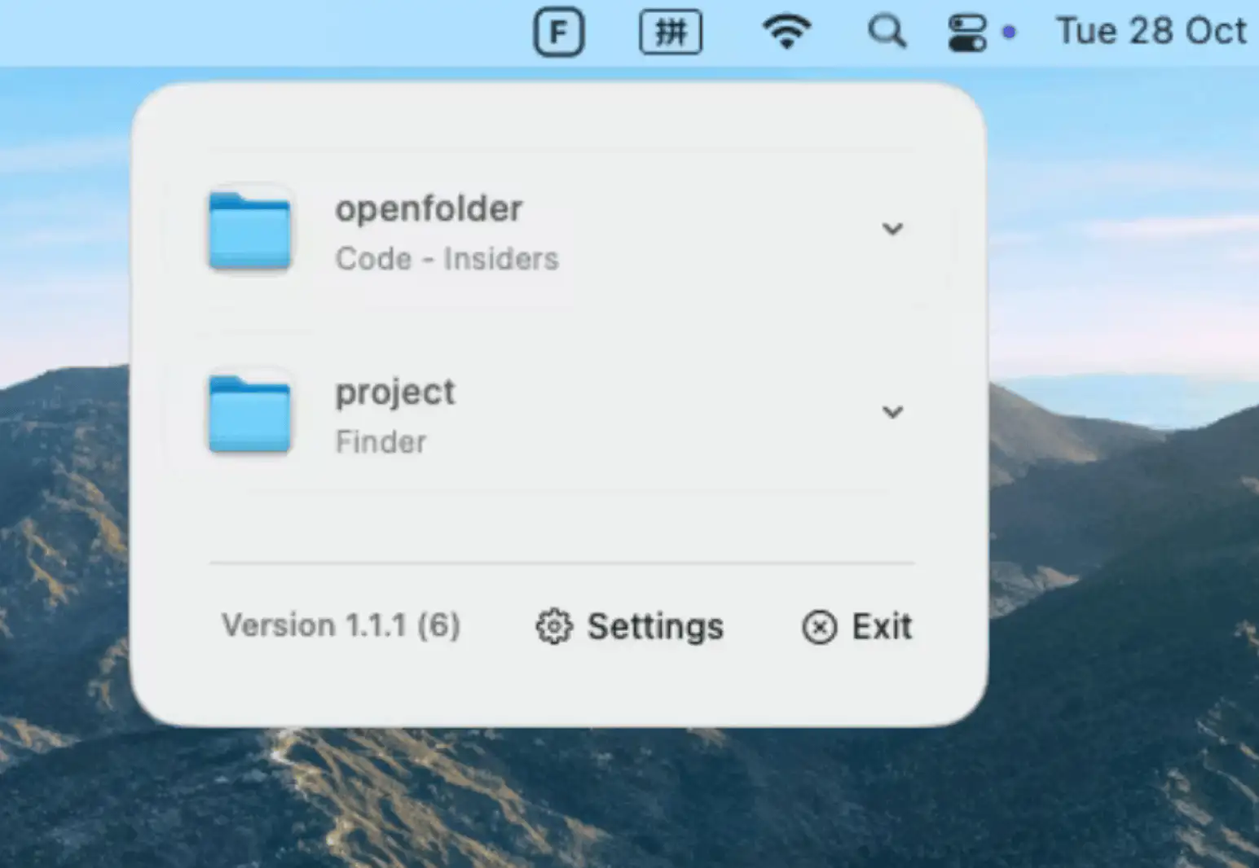1259x868 pixels.
Task: Click the project blue folder icon
Action: coord(249,414)
